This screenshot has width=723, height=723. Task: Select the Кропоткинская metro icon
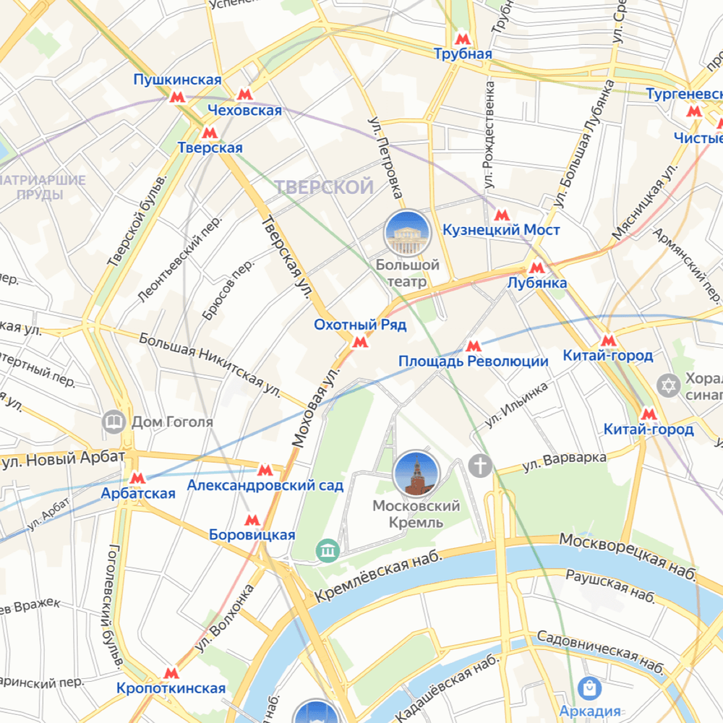pyautogui.click(x=171, y=673)
